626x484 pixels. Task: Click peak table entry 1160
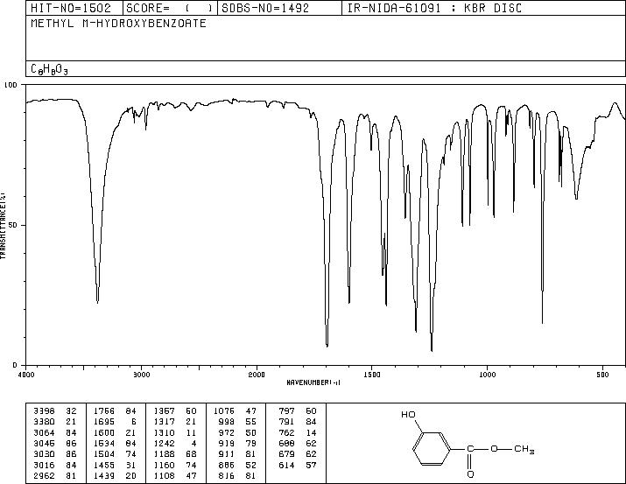[175, 465]
